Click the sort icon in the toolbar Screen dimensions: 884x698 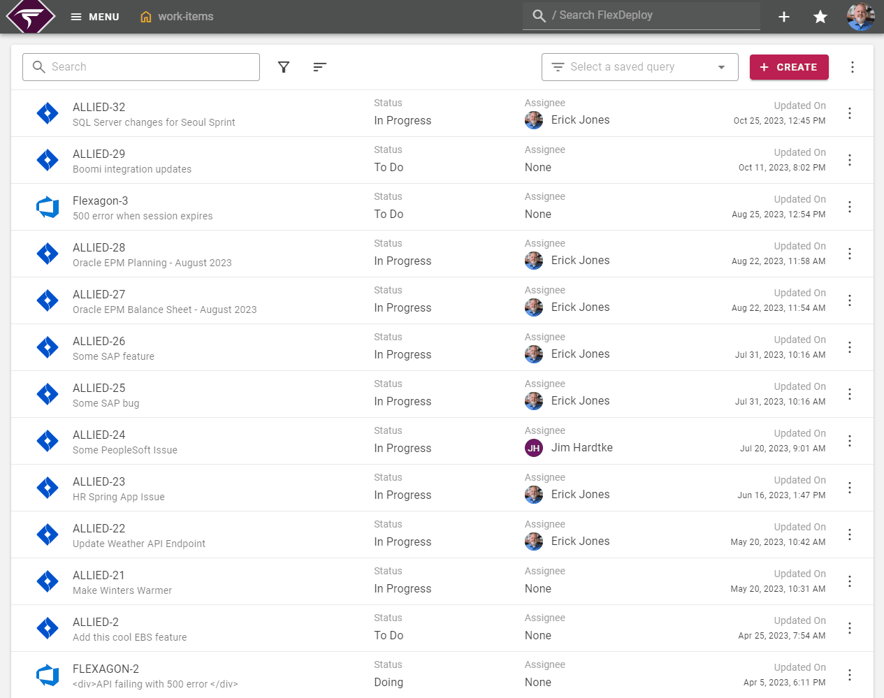pos(319,67)
